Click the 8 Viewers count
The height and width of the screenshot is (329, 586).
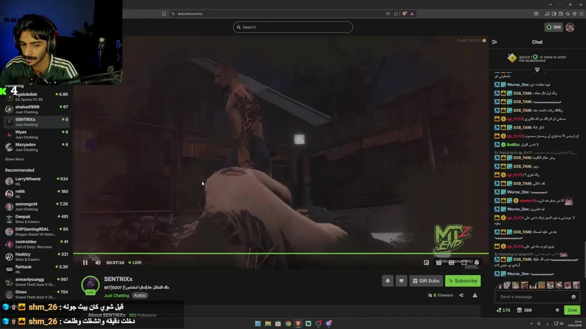(440, 295)
